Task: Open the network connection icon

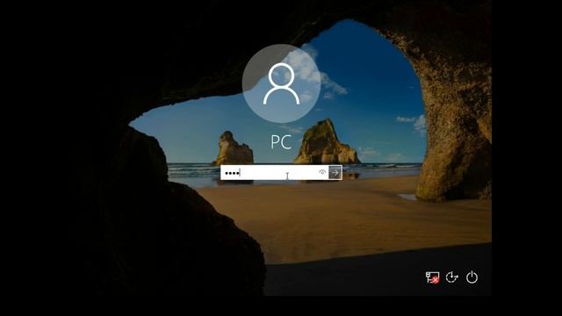Action: click(432, 277)
